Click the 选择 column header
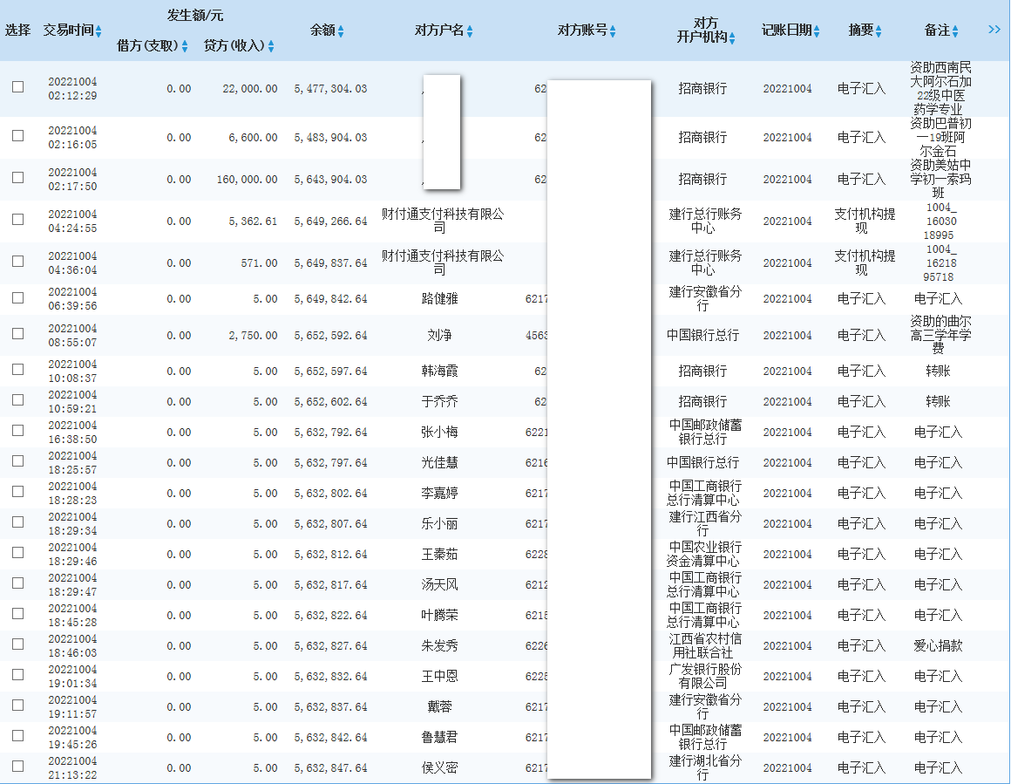This screenshot has width=1011, height=784. (18, 31)
